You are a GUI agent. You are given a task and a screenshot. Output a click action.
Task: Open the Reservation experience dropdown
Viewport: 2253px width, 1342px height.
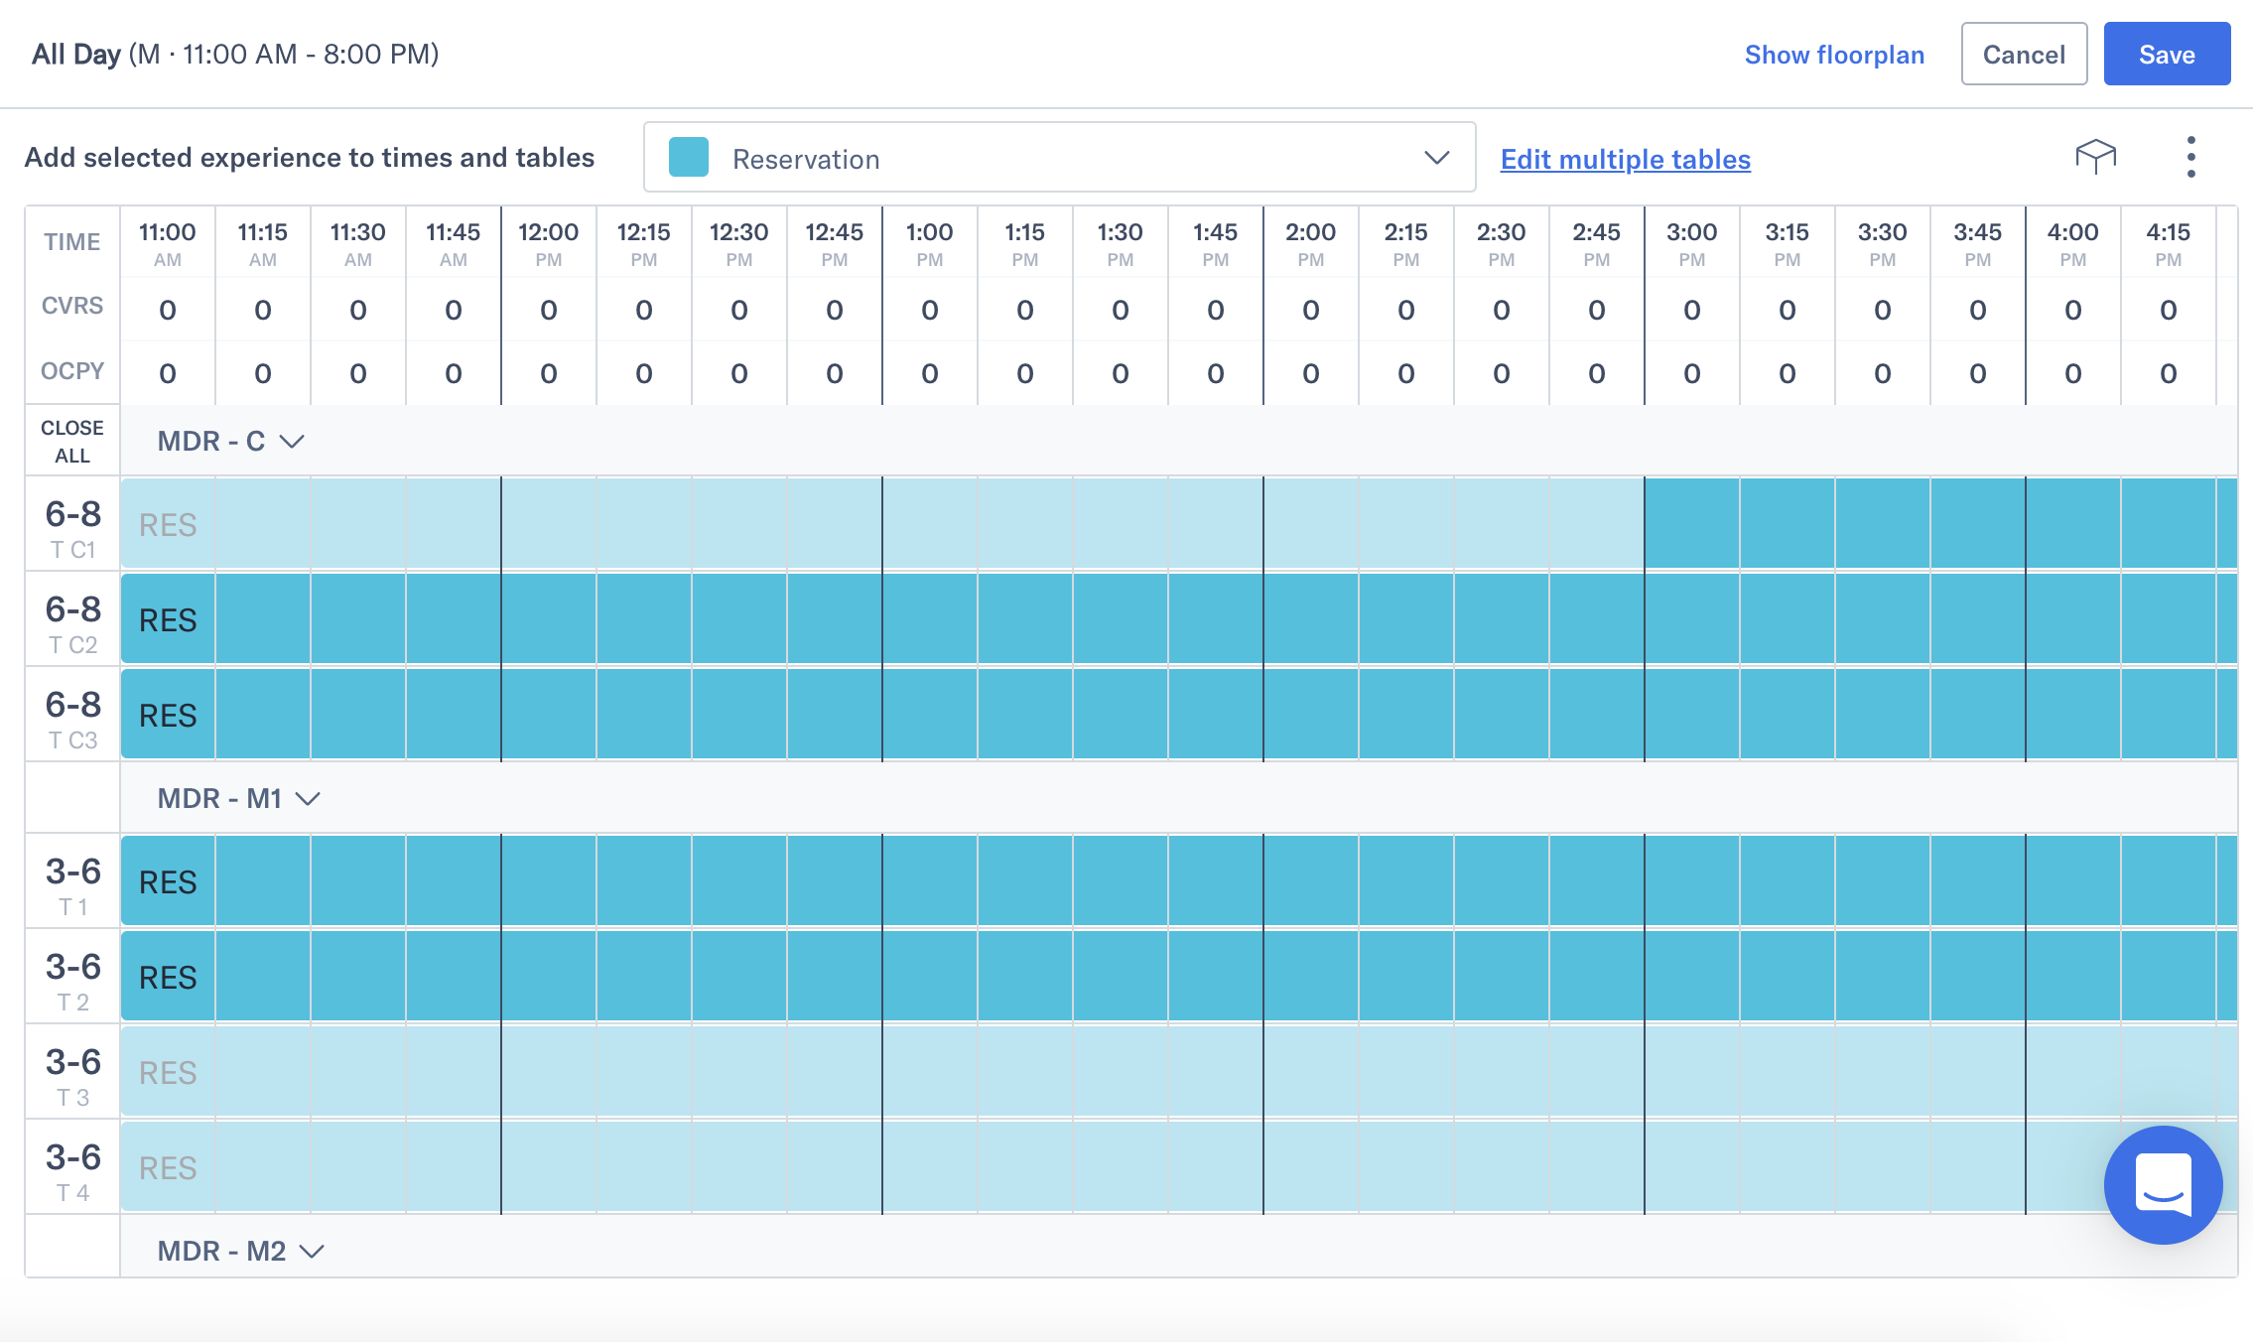pyautogui.click(x=1434, y=158)
